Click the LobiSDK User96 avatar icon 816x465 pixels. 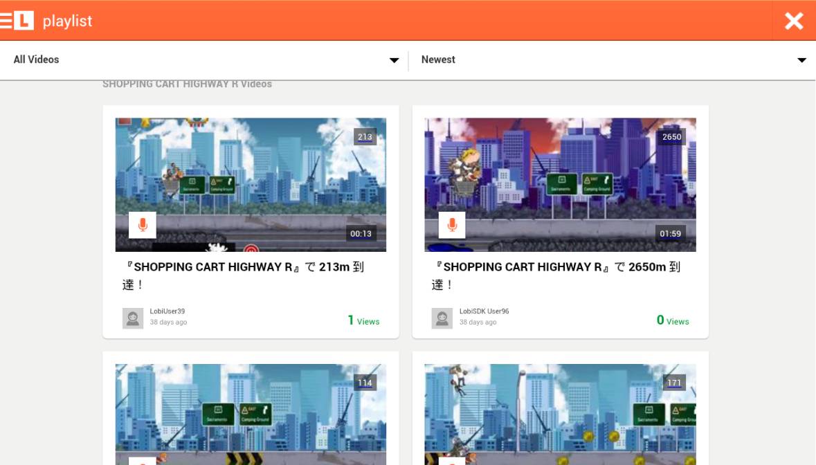(x=442, y=318)
